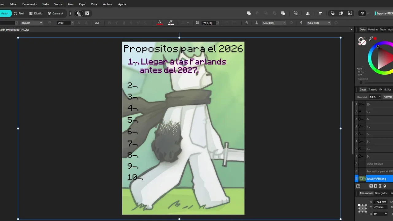Expand the Opacidad 68 % dropdown
The width and height of the screenshot is (393, 221).
379,97
